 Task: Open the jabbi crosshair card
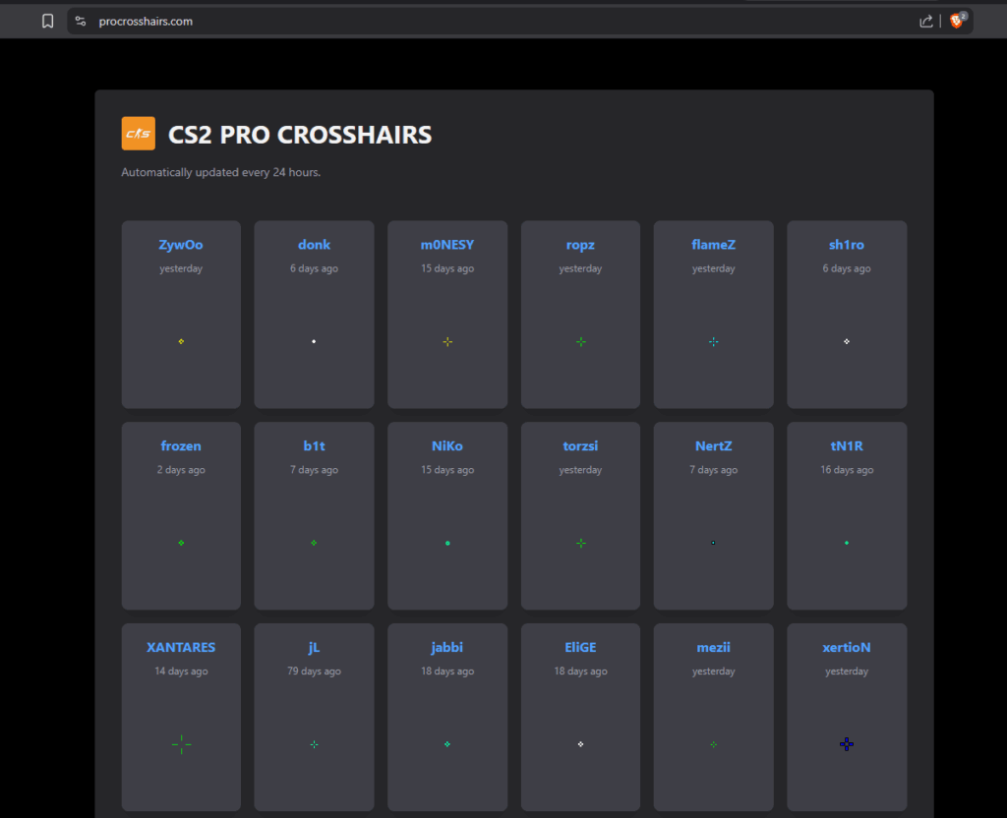click(447, 717)
